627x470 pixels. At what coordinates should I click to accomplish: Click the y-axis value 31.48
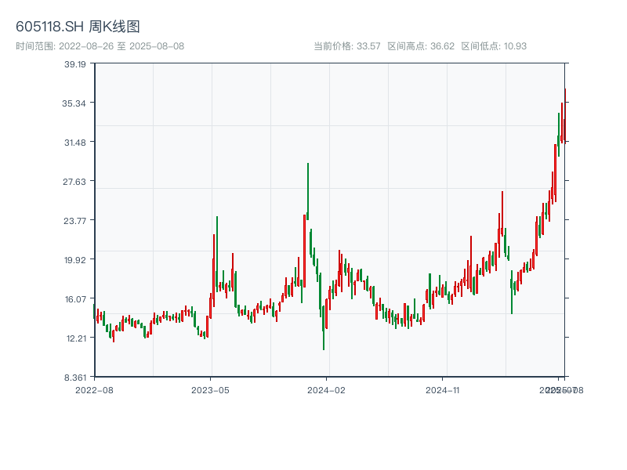pos(75,143)
